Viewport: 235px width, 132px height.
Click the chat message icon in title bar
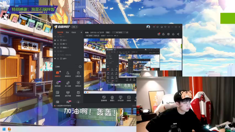[157, 27]
